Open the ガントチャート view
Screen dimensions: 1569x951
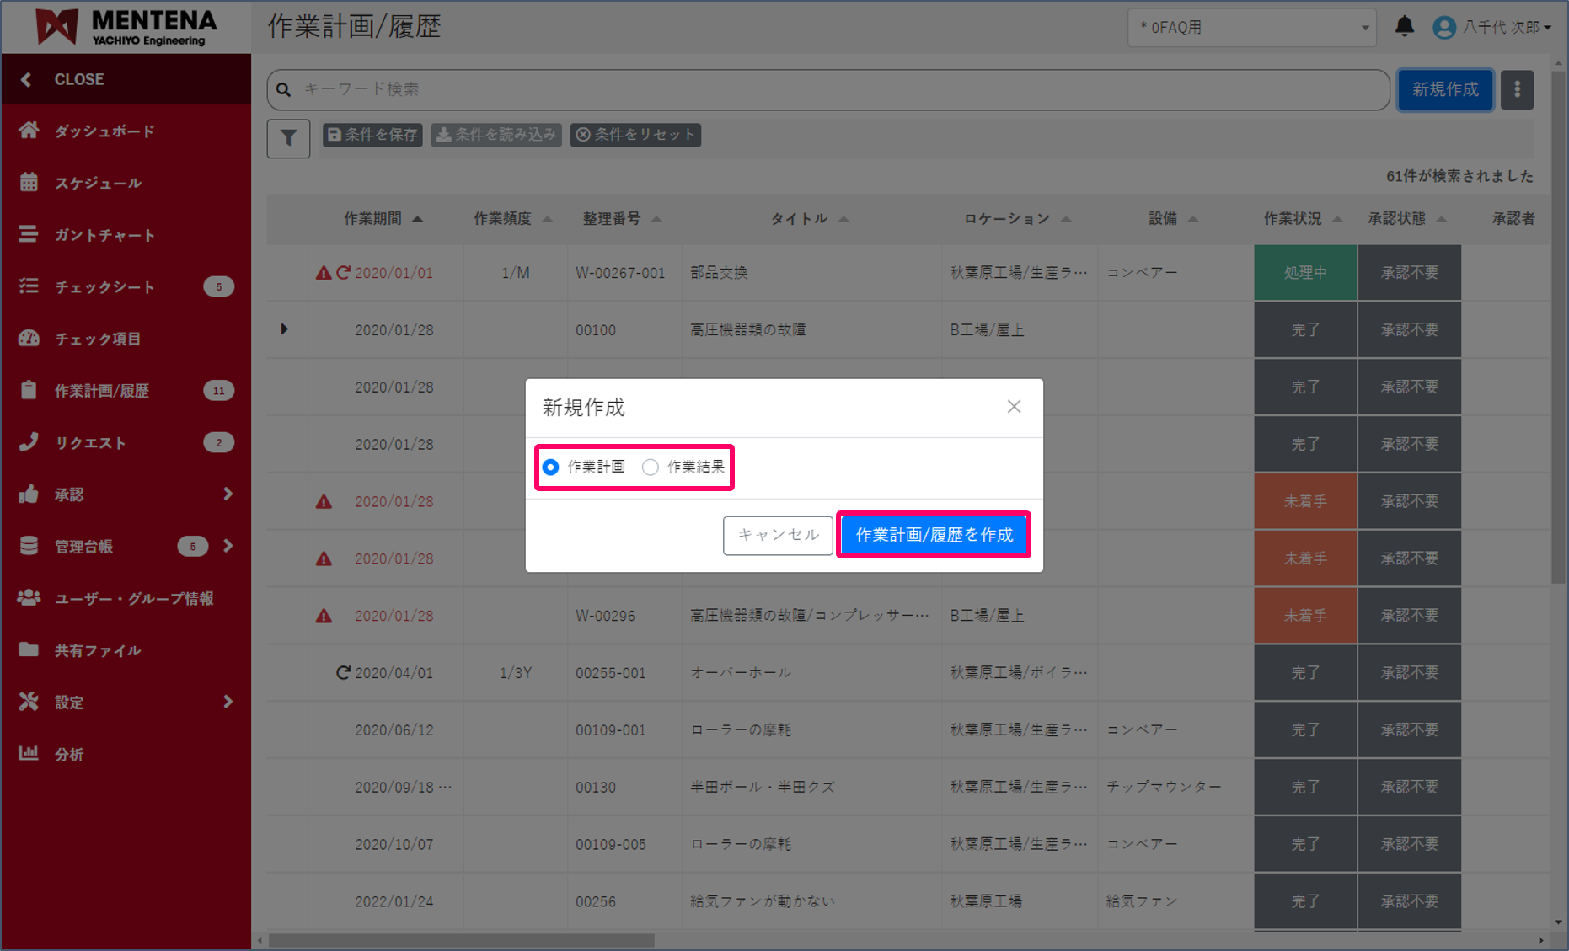(x=29, y=235)
